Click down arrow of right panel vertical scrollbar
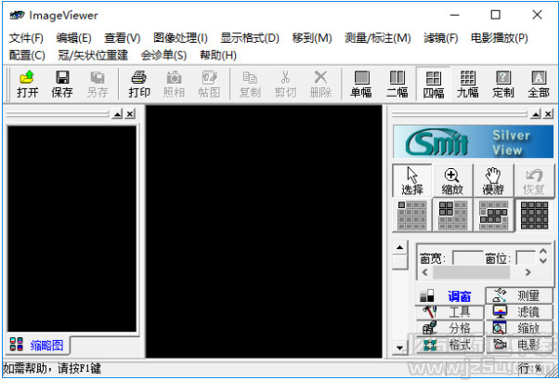 coord(400,347)
